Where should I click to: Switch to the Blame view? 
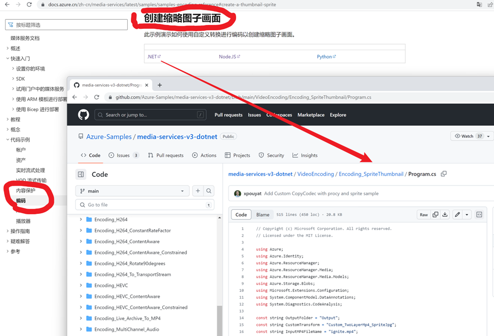coord(262,215)
